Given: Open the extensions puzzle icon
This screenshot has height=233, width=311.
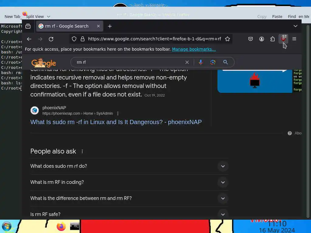Looking at the screenshot, I should point(272,39).
